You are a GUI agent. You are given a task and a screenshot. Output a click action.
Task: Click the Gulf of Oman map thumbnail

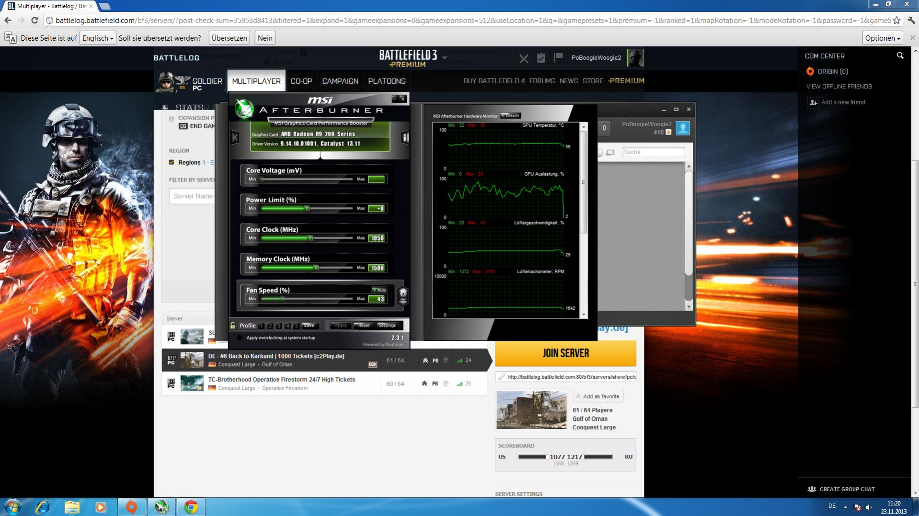click(531, 410)
